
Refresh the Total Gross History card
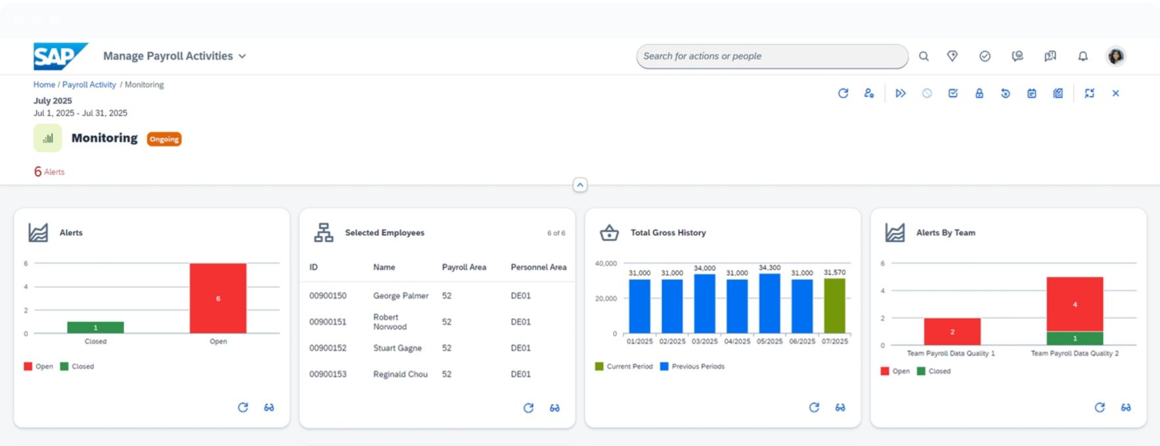[814, 407]
